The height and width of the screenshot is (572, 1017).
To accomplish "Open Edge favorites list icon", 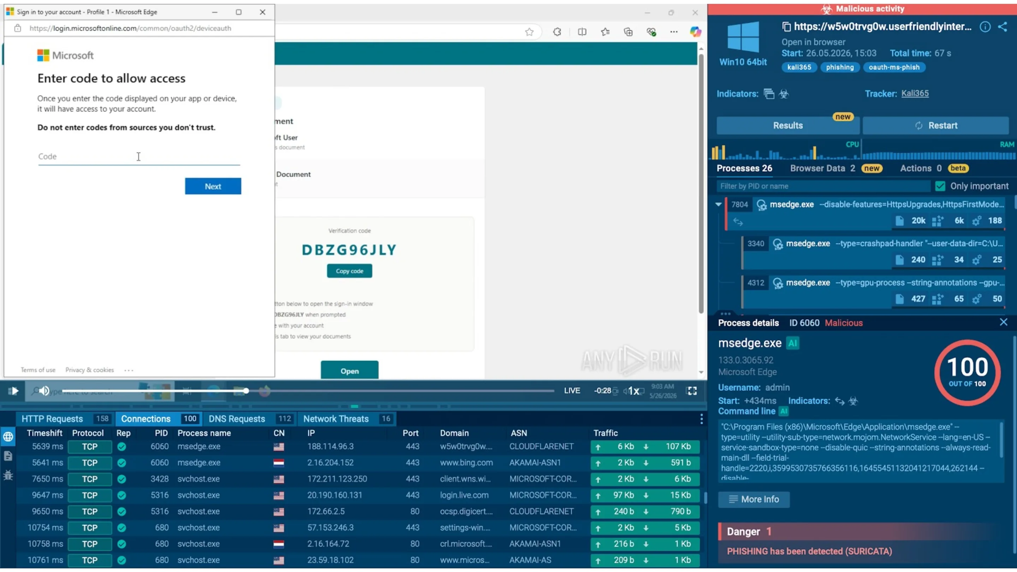I will [x=605, y=32].
